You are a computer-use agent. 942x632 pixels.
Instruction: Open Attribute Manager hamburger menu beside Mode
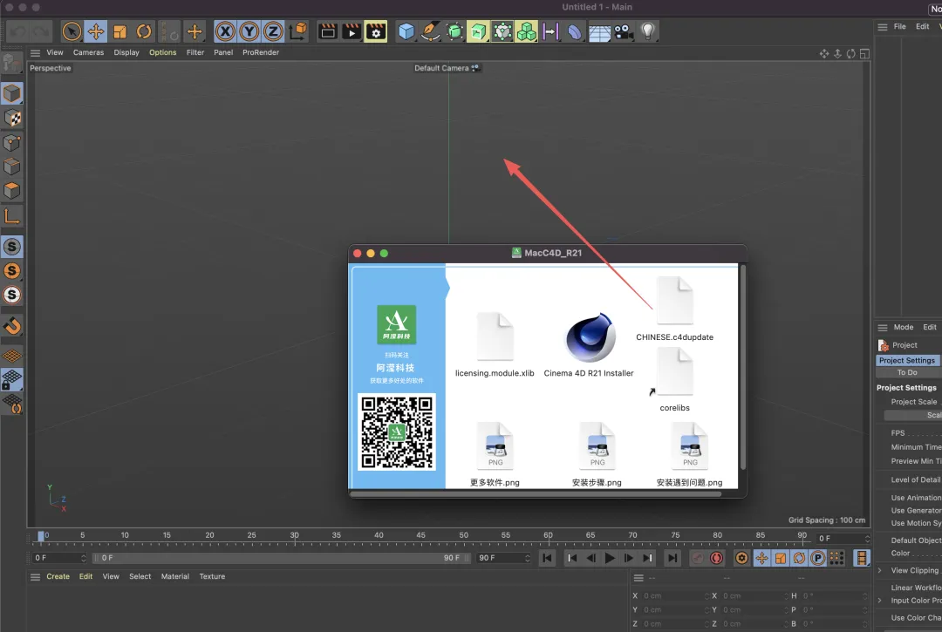point(883,328)
